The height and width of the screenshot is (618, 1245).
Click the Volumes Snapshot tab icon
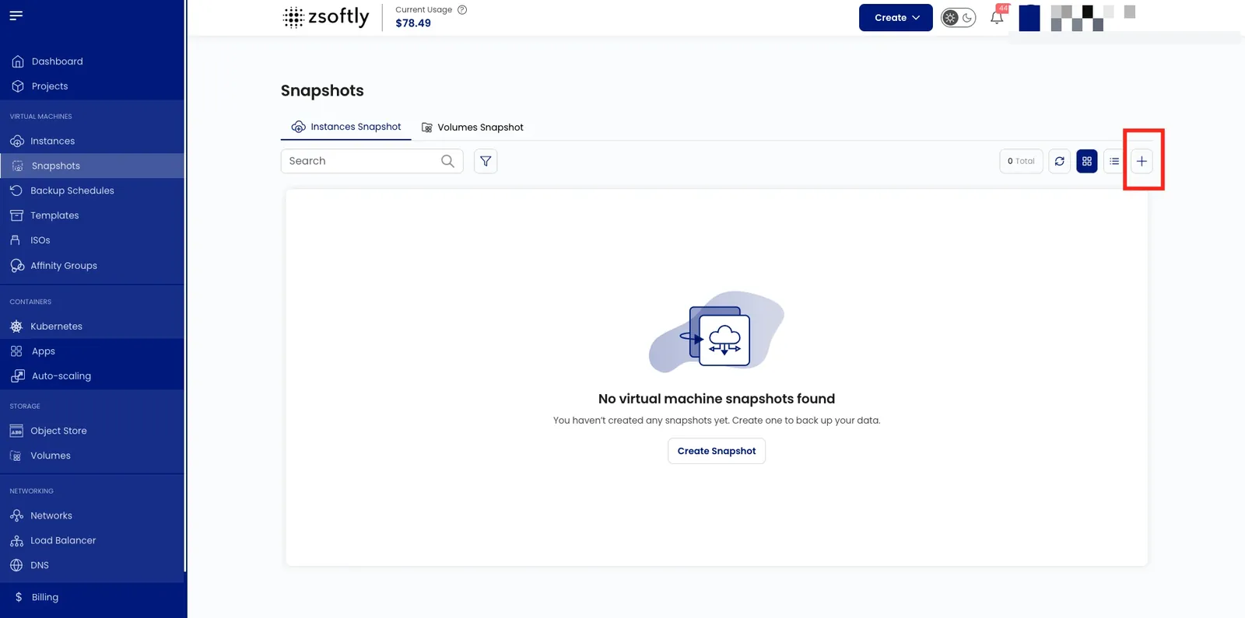click(x=426, y=127)
